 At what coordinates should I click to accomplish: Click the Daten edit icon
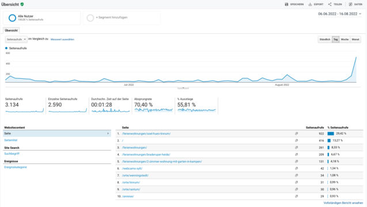(x=350, y=4)
